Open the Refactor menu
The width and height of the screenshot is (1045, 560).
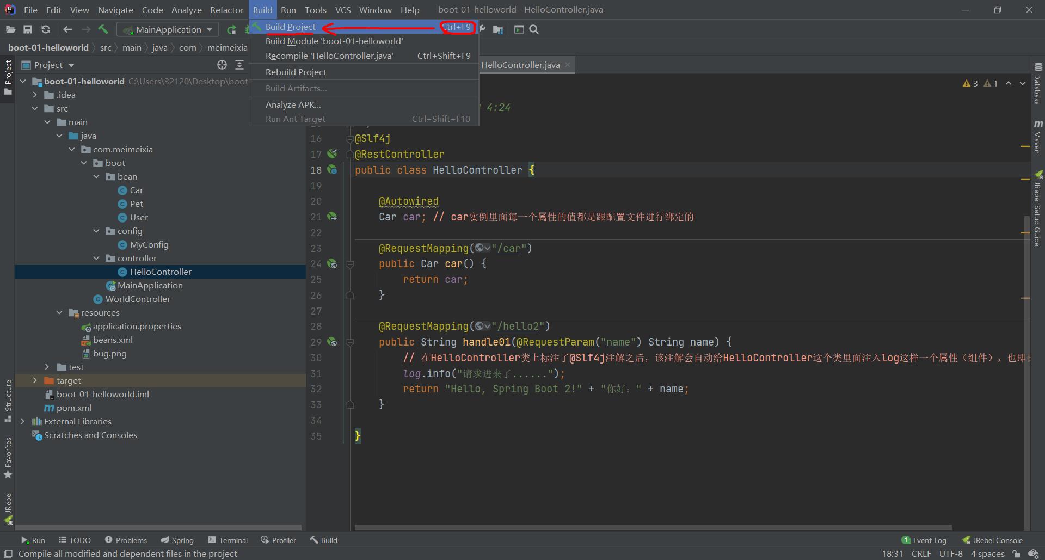pyautogui.click(x=226, y=10)
